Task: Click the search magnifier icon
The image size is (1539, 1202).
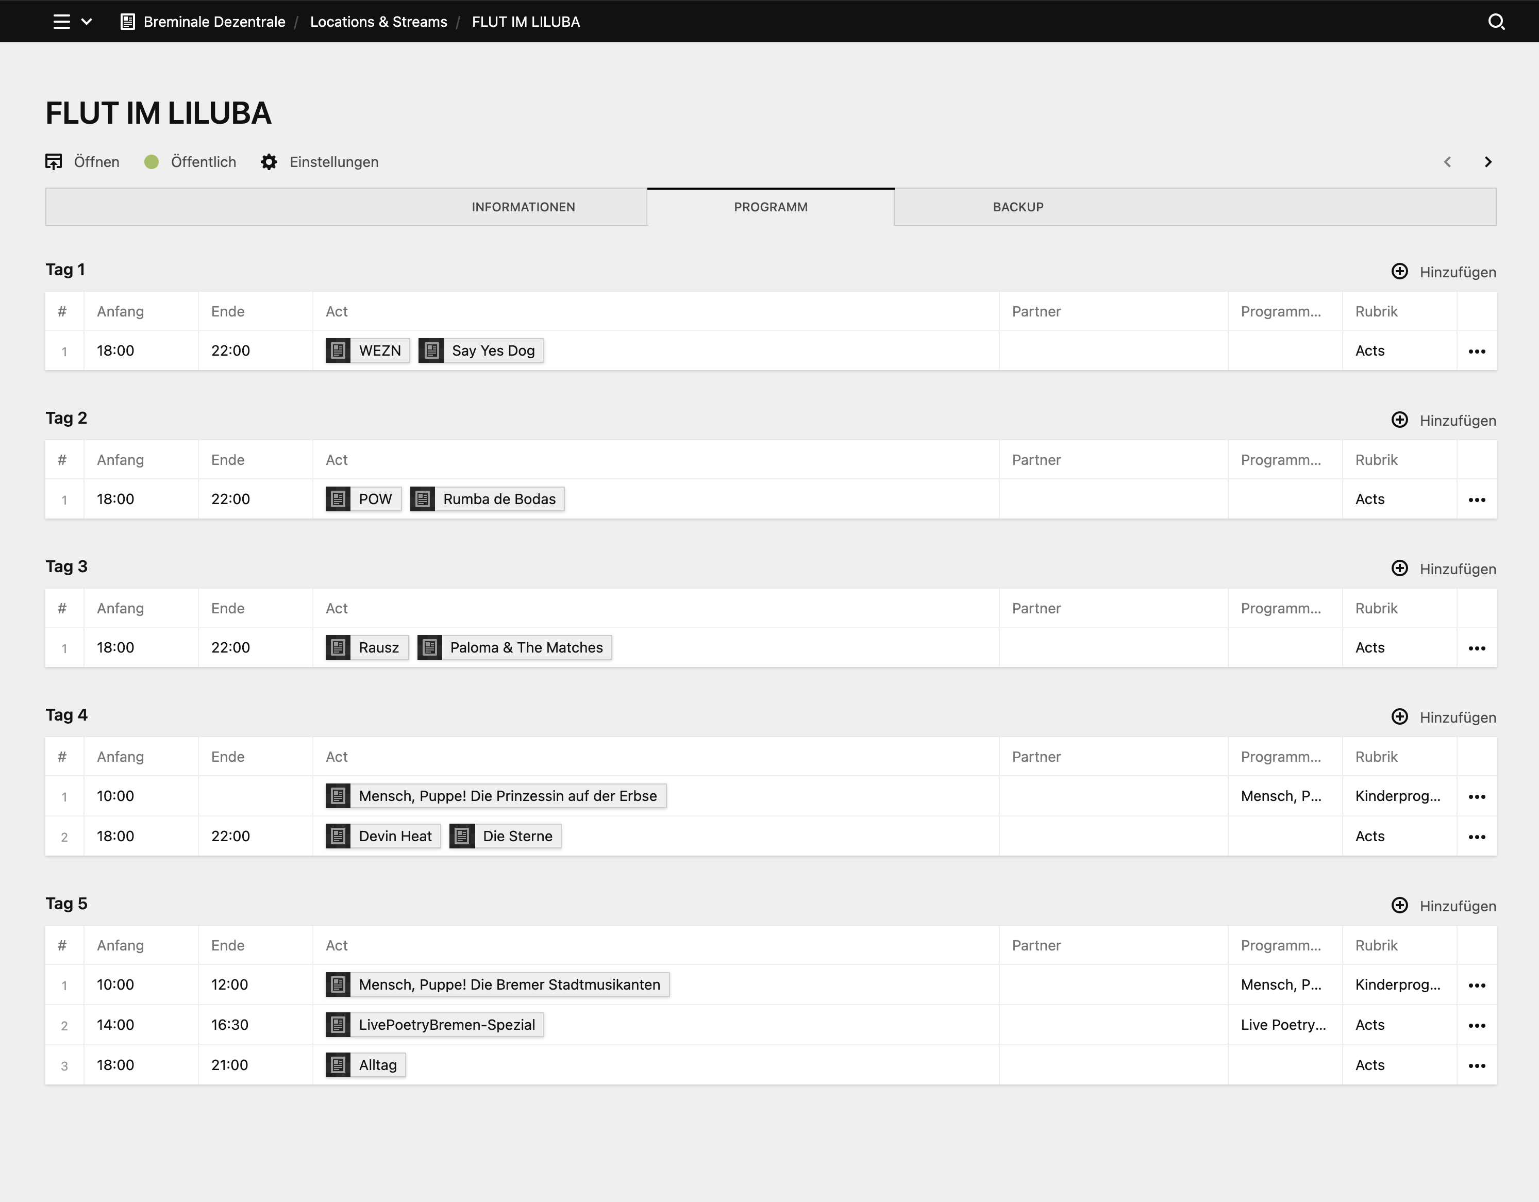Action: [x=1496, y=22]
